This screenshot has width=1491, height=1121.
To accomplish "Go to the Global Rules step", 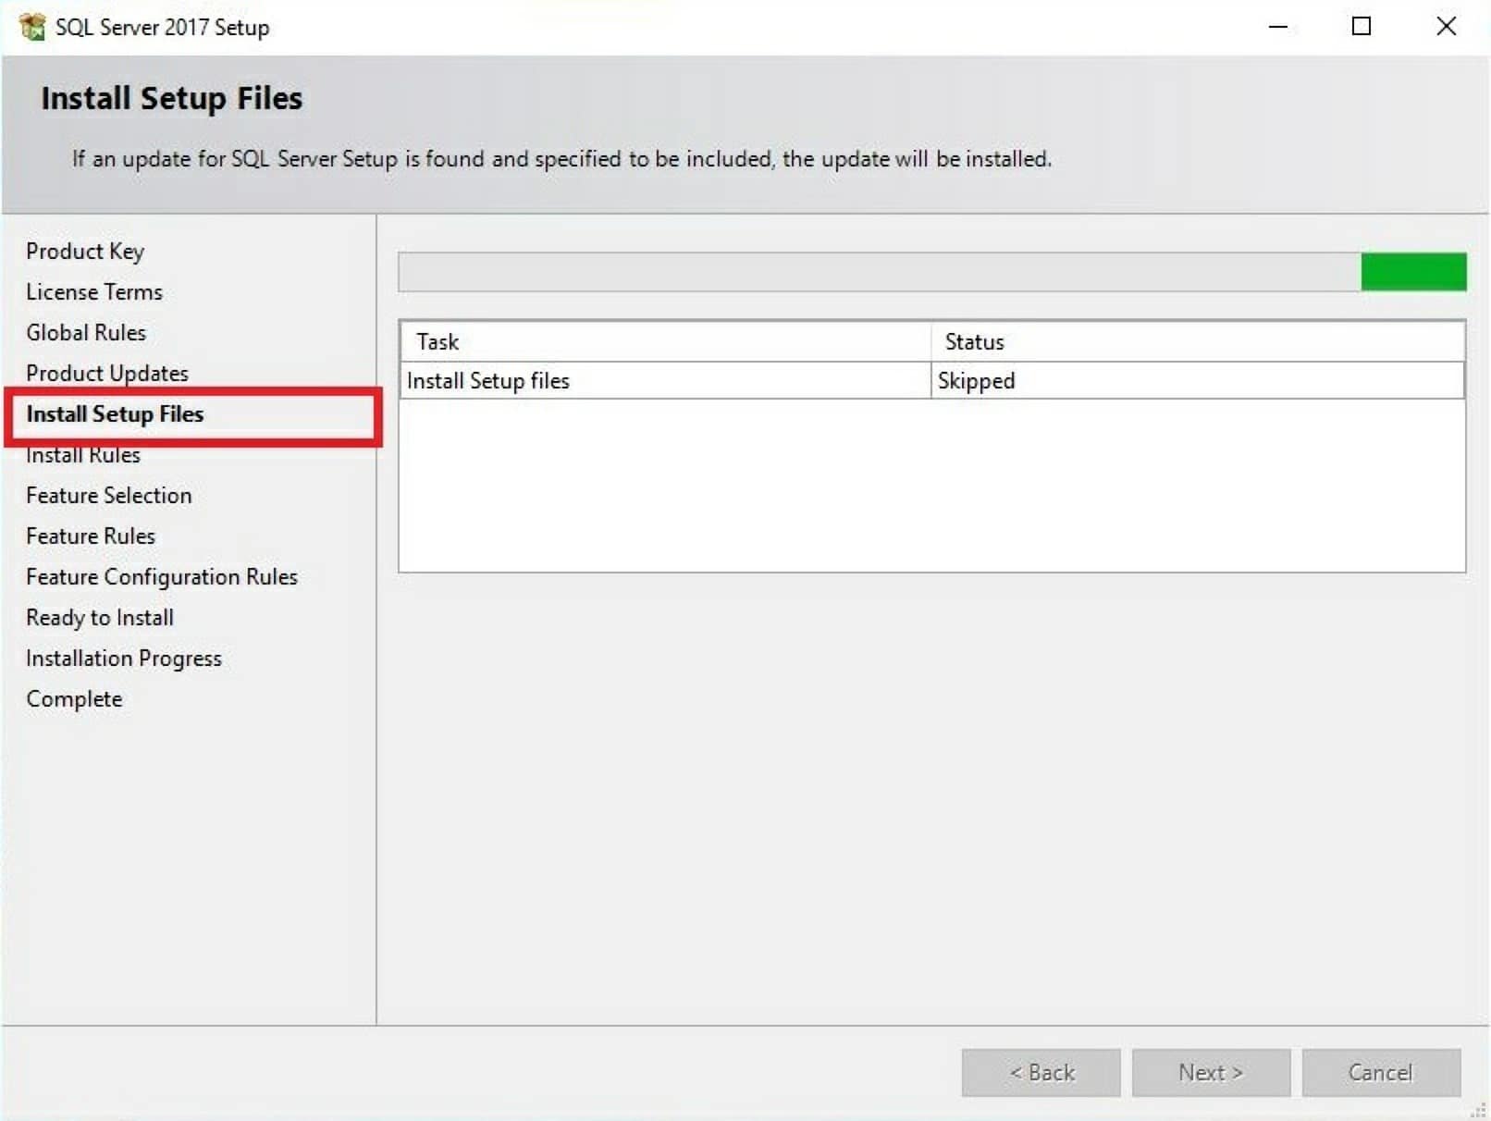I will coord(86,333).
